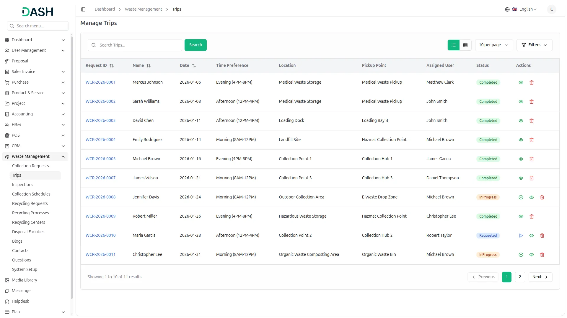Viewport: 567px width, 318px height.
Task: Switch to list view layout
Action: click(x=454, y=45)
